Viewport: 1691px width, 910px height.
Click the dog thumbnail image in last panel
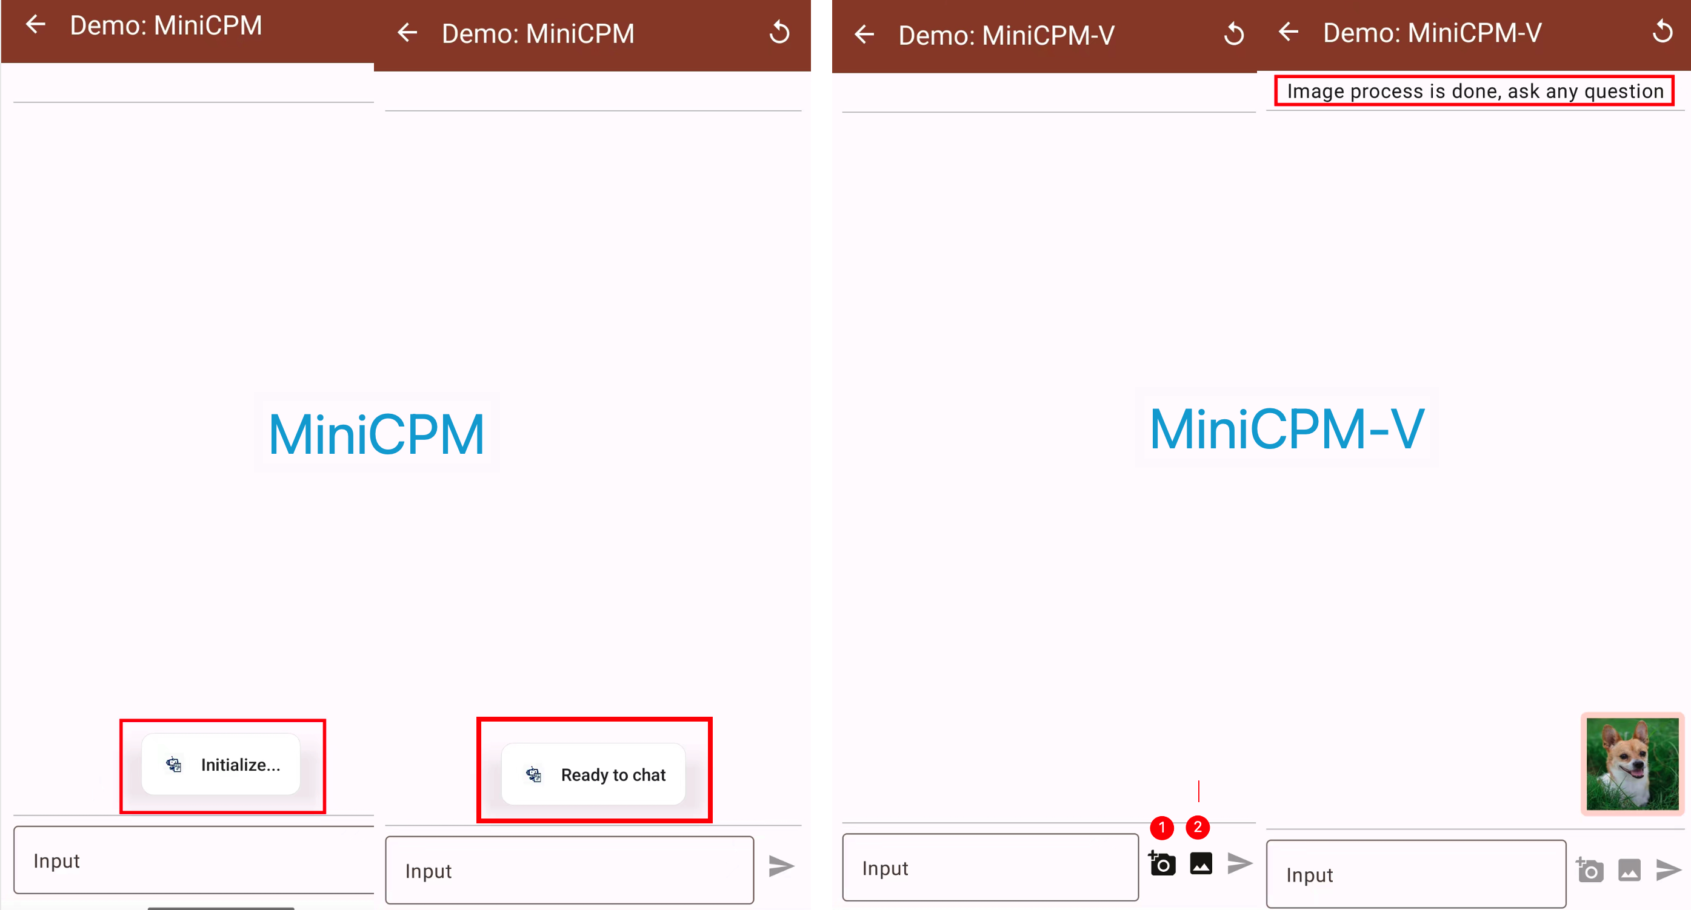pyautogui.click(x=1629, y=765)
